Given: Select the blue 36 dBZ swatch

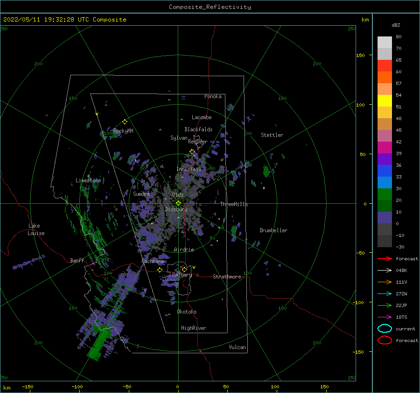Looking at the screenshot, I should [385, 171].
